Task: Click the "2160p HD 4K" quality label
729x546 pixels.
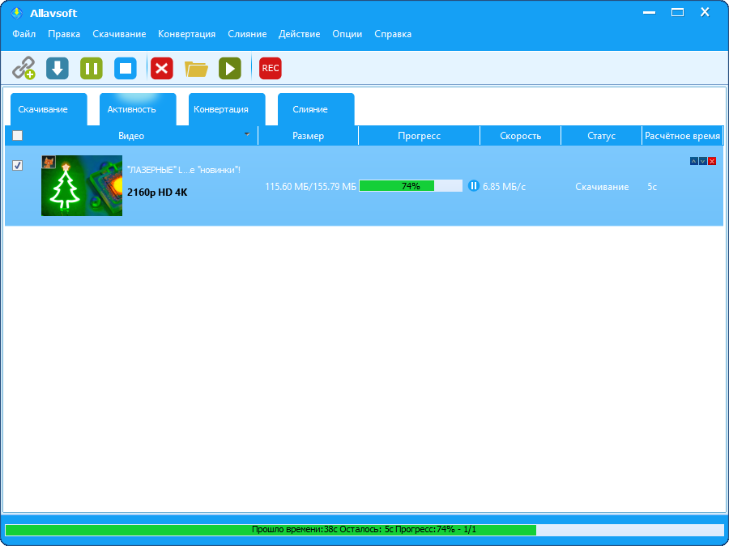Action: click(x=157, y=193)
